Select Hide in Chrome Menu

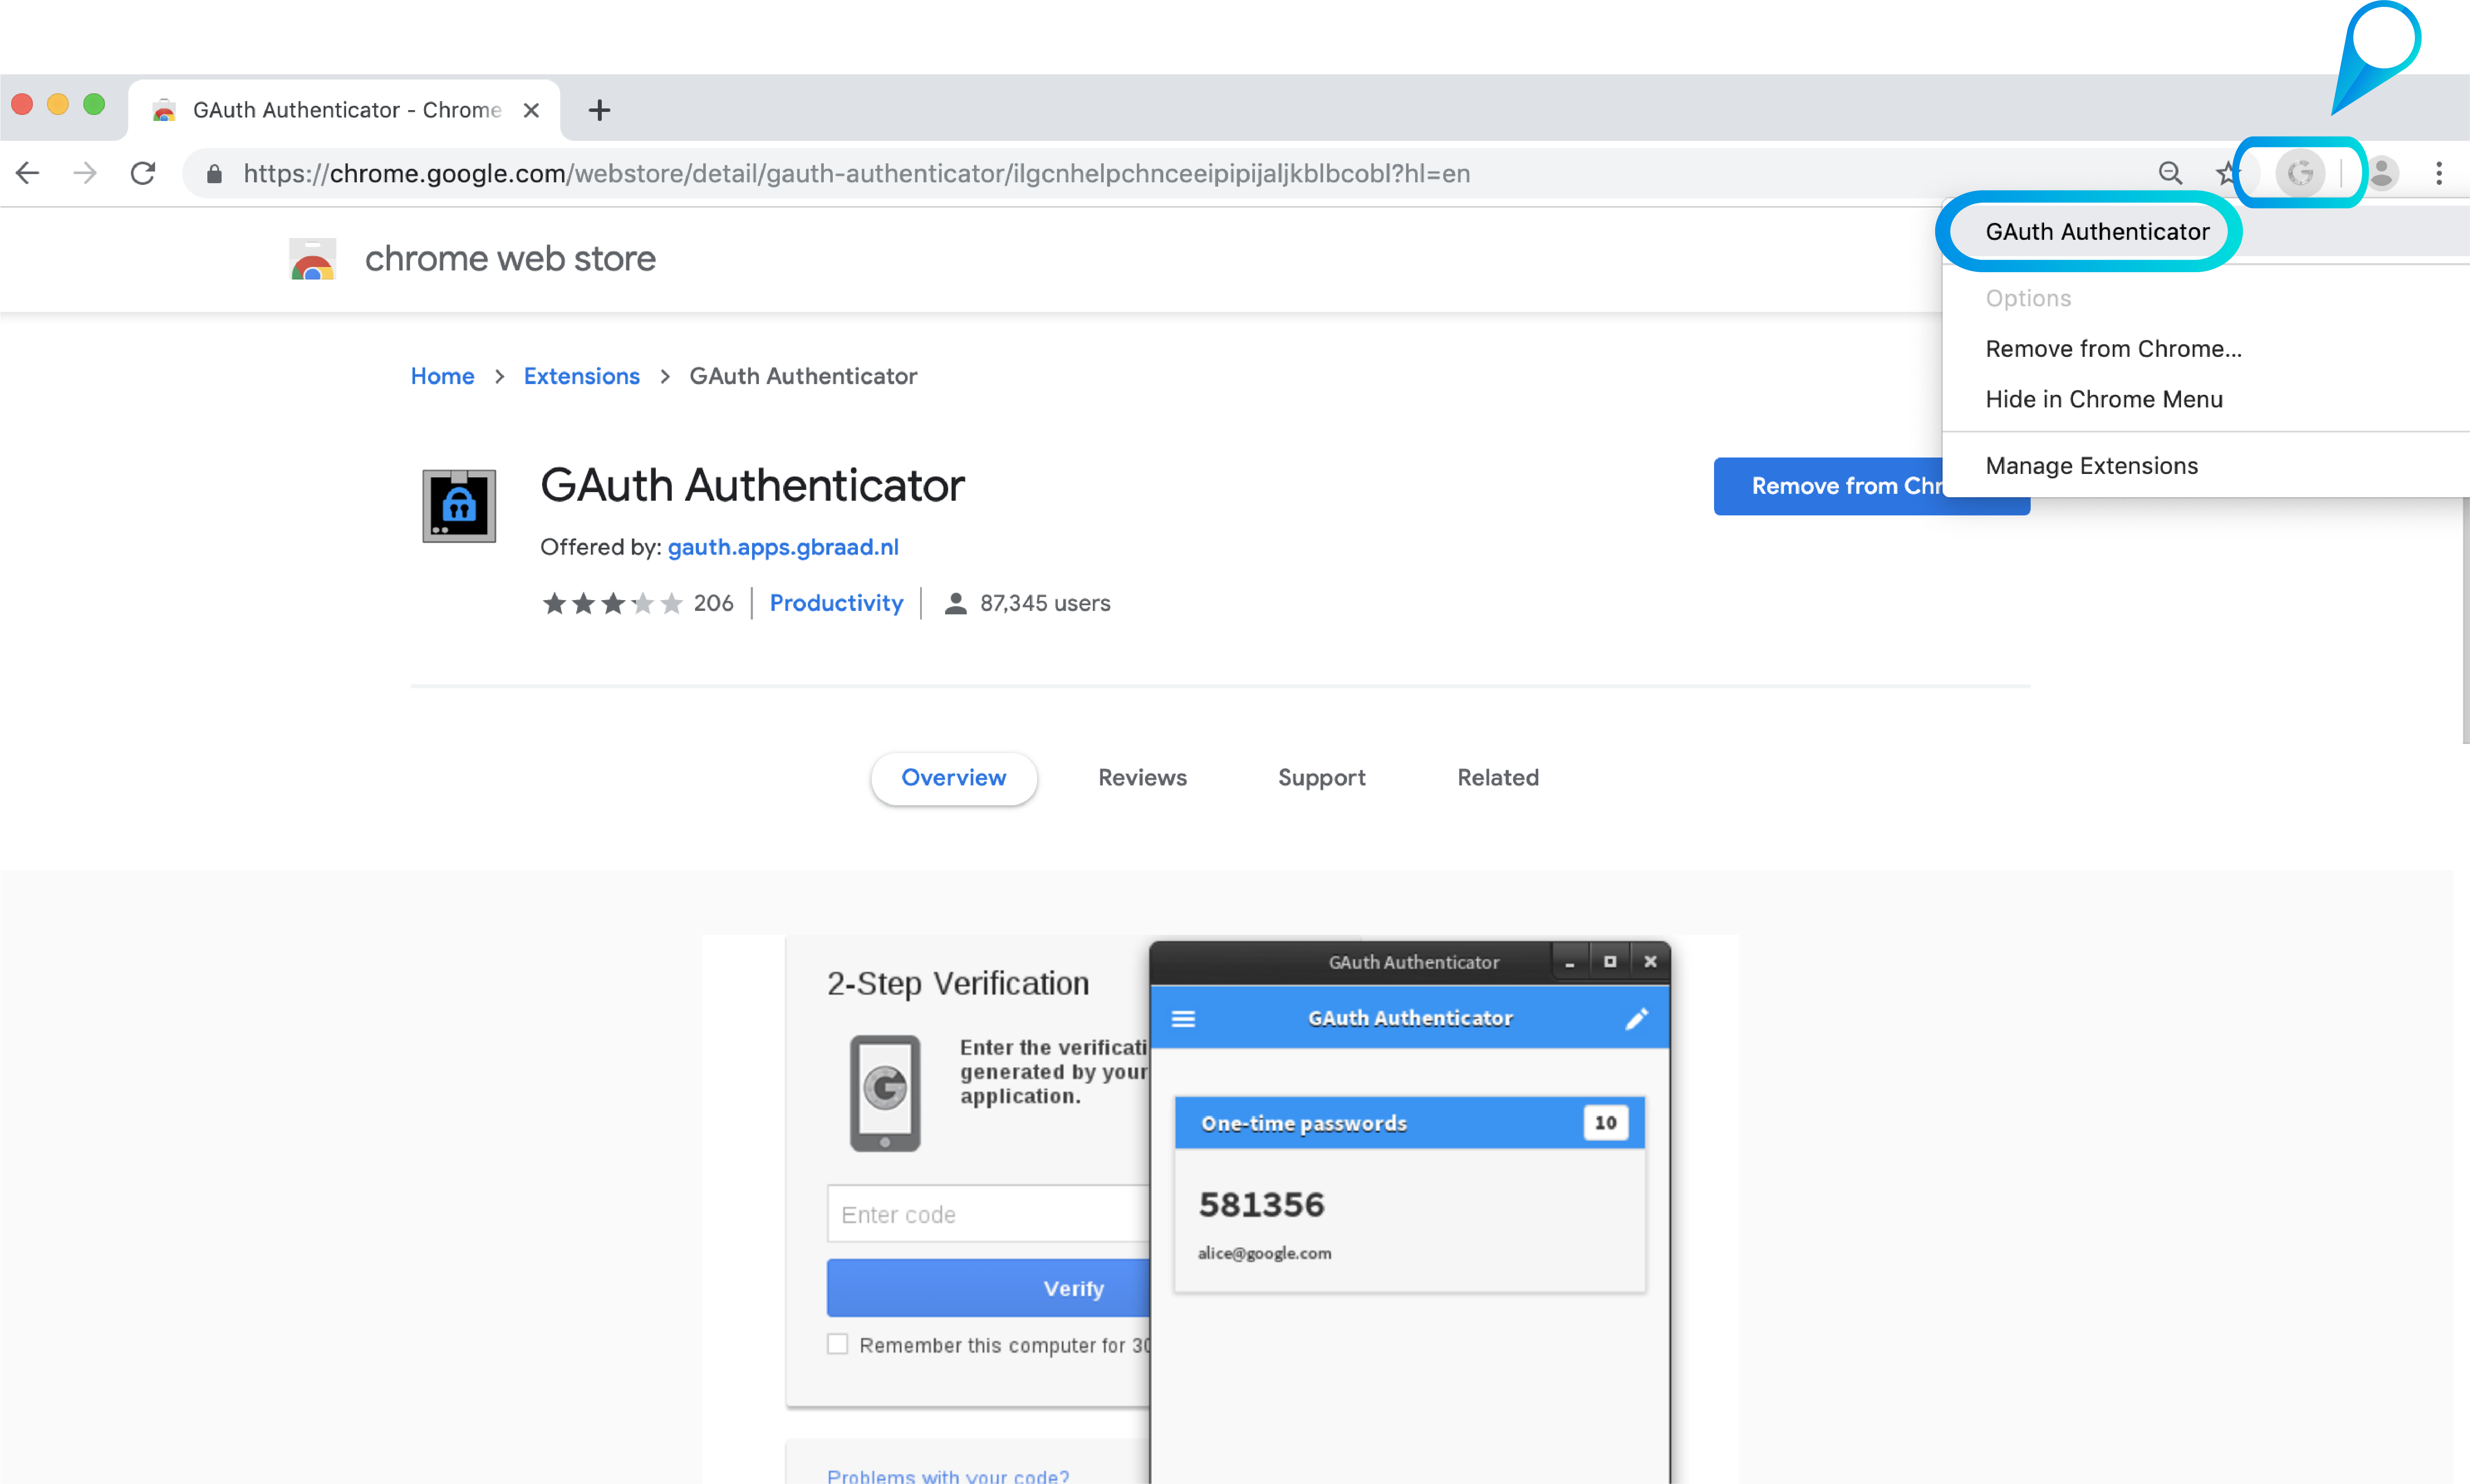[2103, 399]
